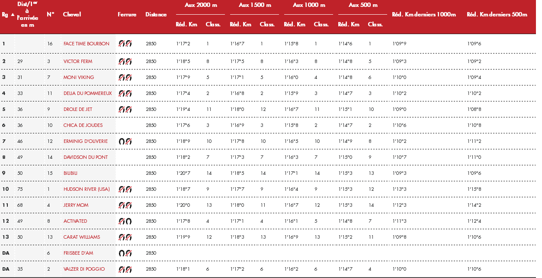Click Réd. Km header under Aux 1500 m

click(x=241, y=24)
